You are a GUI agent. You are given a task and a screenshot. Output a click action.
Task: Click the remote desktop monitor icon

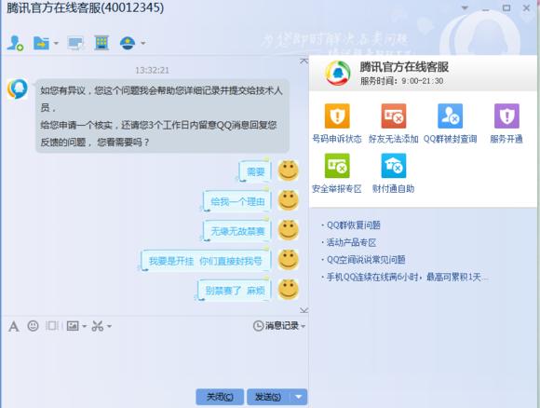[x=75, y=43]
